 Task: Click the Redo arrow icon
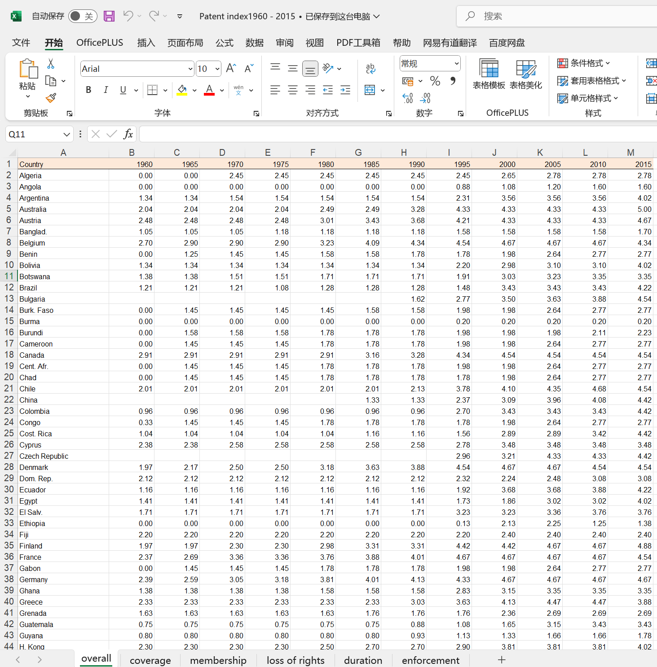[154, 16]
